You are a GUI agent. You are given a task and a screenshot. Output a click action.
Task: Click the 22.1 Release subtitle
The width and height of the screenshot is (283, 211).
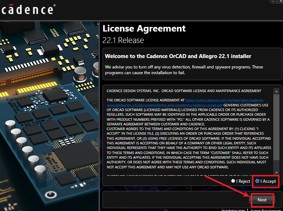123,40
